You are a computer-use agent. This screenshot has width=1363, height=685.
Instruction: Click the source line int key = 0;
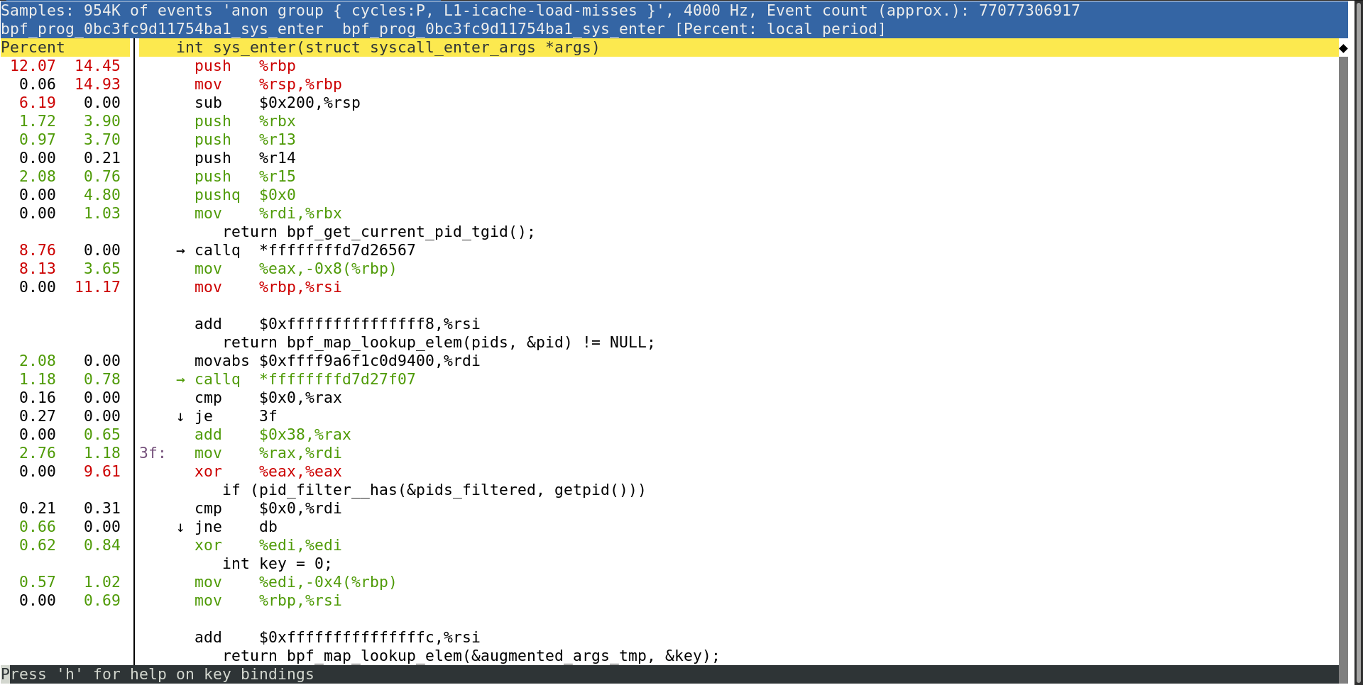click(277, 564)
